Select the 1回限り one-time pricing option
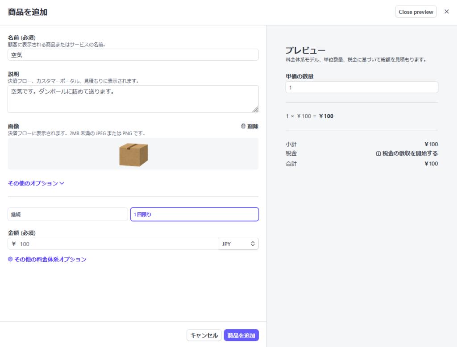The height and width of the screenshot is (347, 457). pos(194,215)
